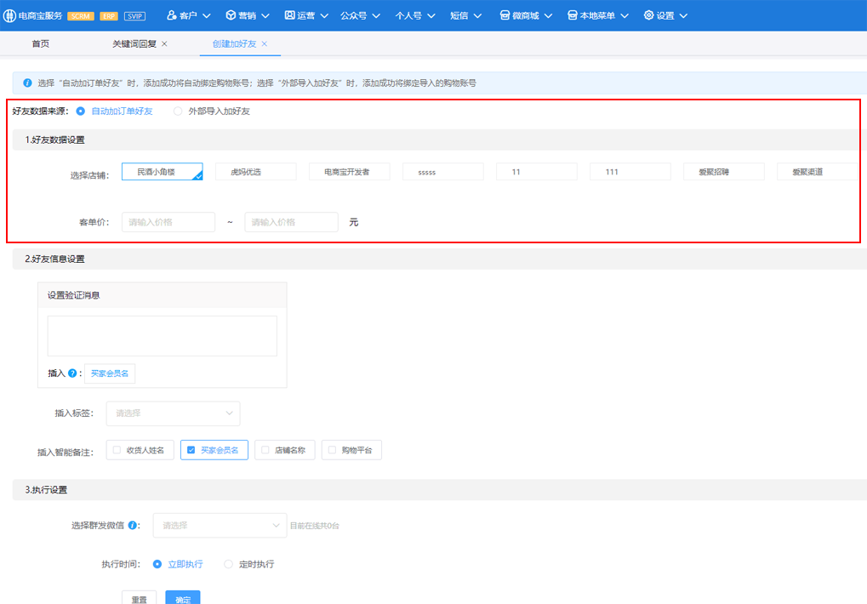
Task: Click the info icon next to 选择群发微信
Action: 133,526
